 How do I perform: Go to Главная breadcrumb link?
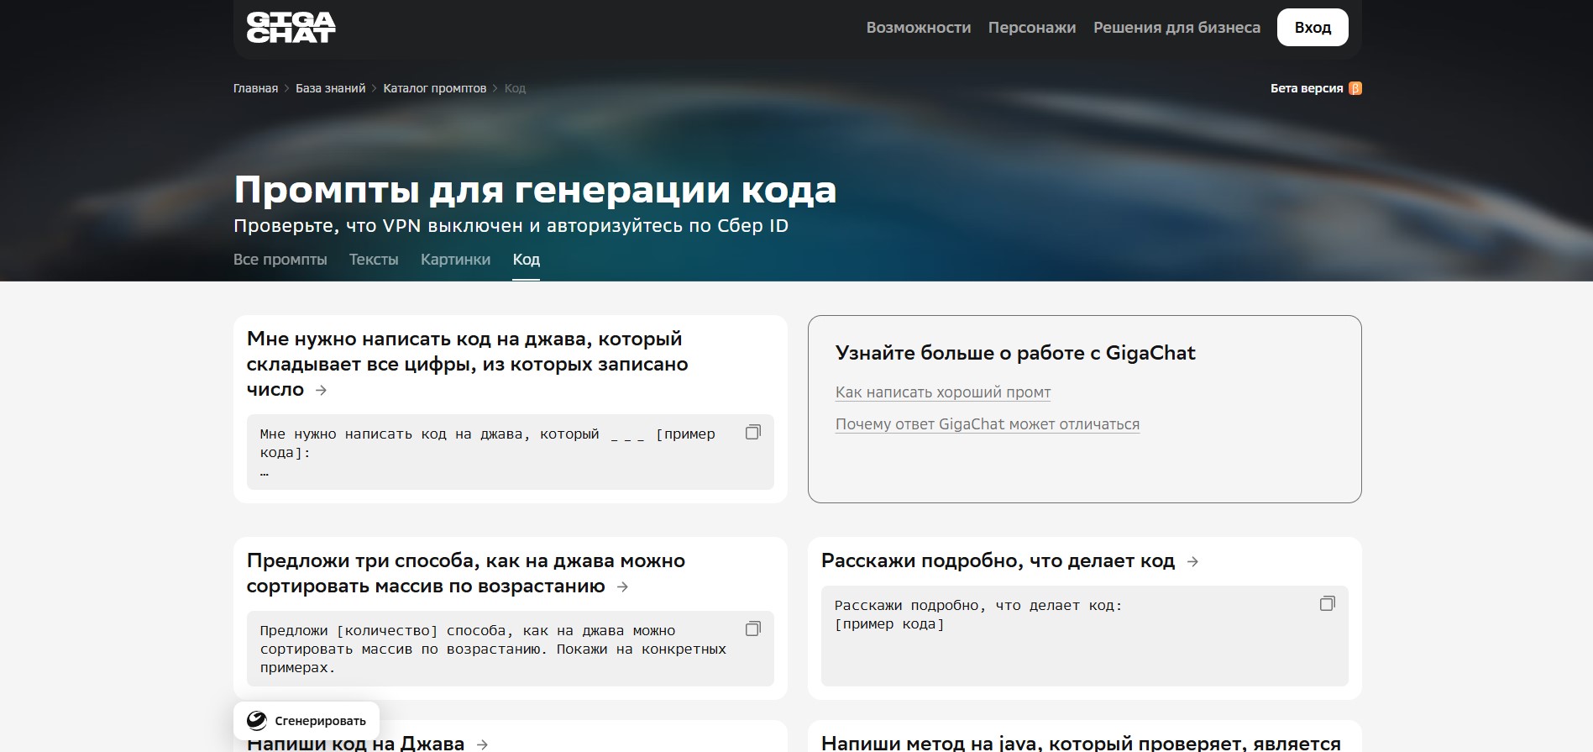(255, 88)
